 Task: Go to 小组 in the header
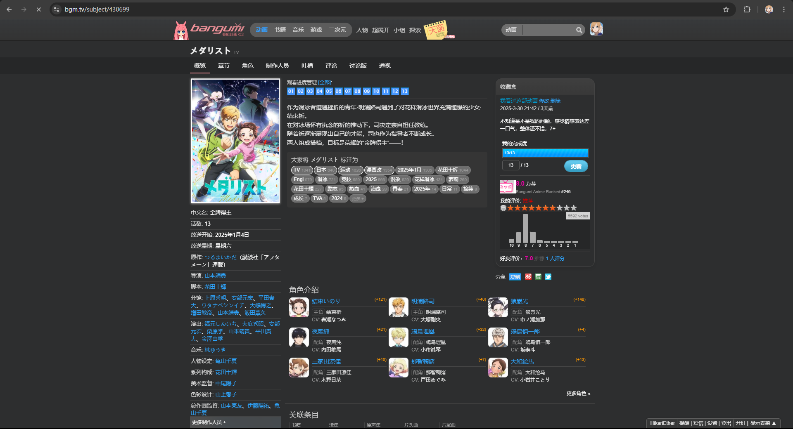(x=399, y=30)
